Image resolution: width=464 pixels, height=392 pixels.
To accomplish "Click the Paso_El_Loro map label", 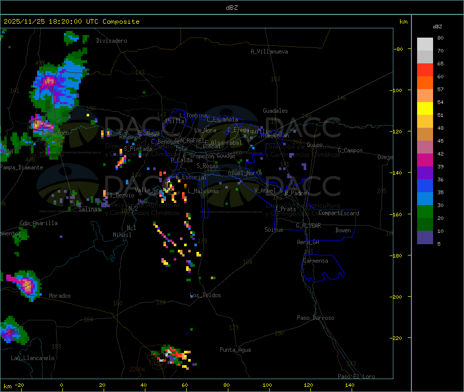I will click(x=357, y=377).
